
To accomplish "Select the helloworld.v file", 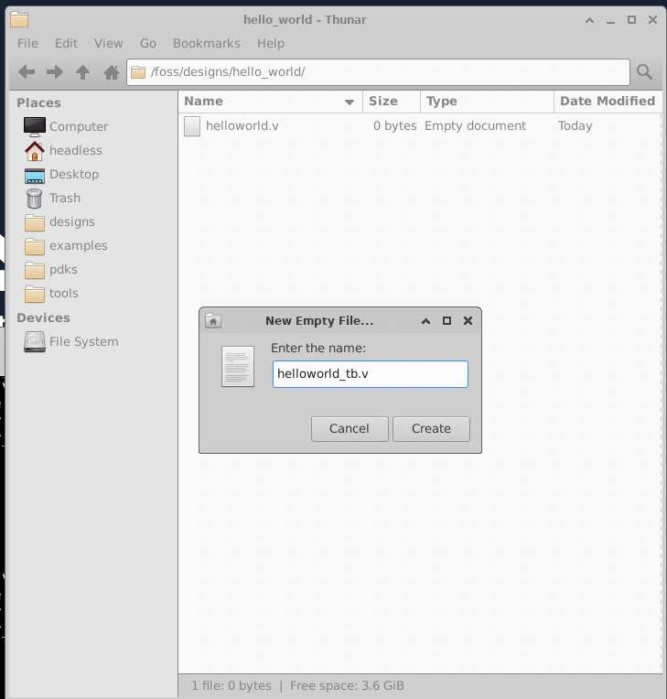I will coord(242,126).
